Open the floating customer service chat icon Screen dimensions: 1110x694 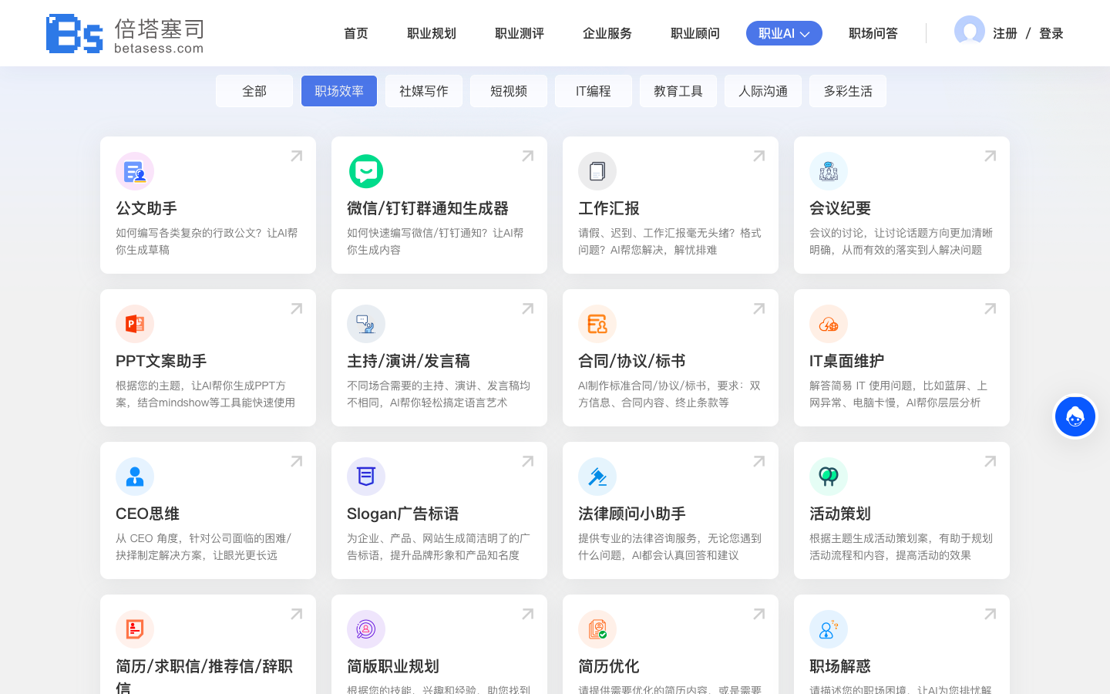coord(1075,416)
